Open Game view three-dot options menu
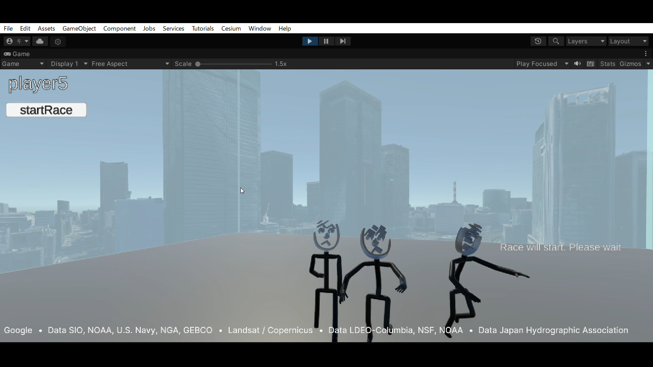This screenshot has height=367, width=653. tap(646, 54)
